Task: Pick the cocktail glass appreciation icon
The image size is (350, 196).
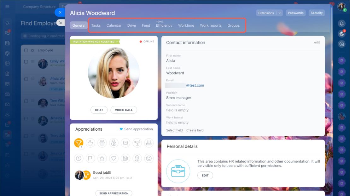Action: (x=137, y=143)
